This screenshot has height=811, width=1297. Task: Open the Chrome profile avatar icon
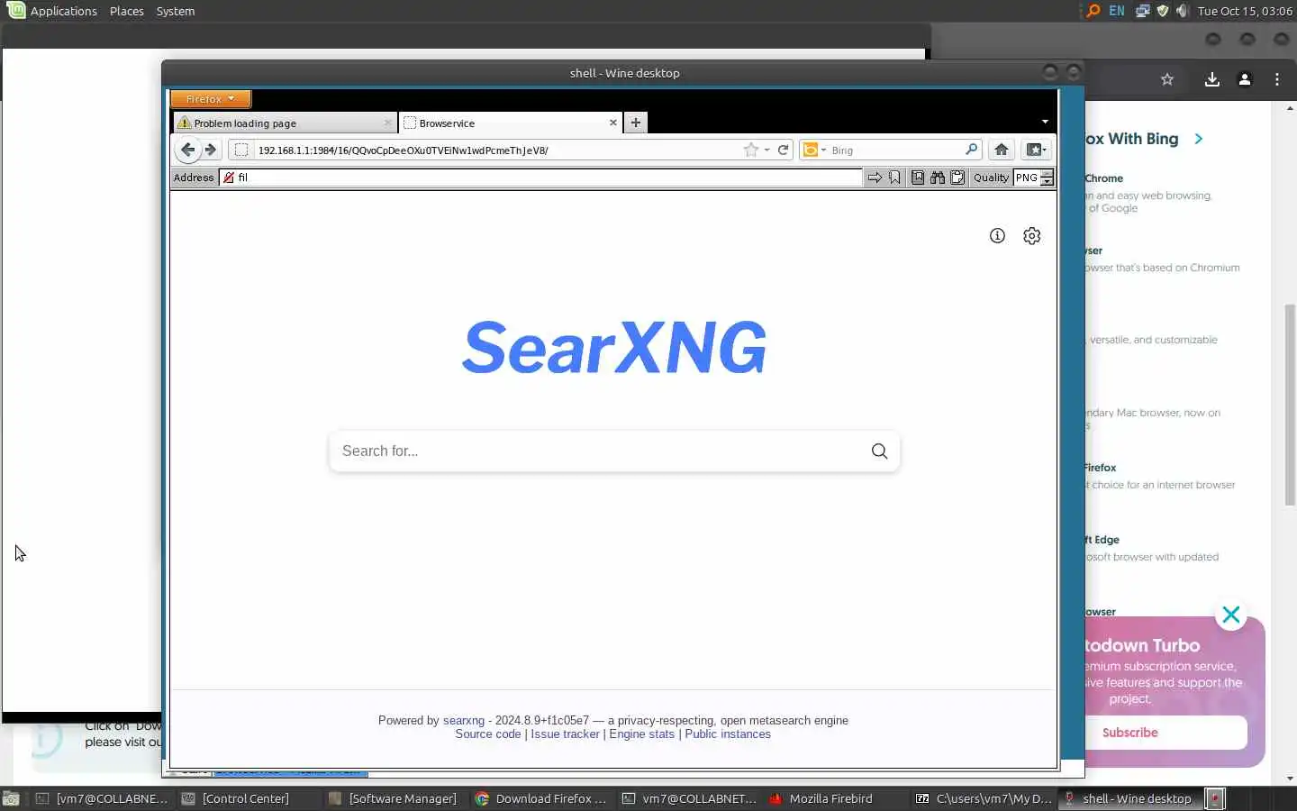tap(1245, 79)
